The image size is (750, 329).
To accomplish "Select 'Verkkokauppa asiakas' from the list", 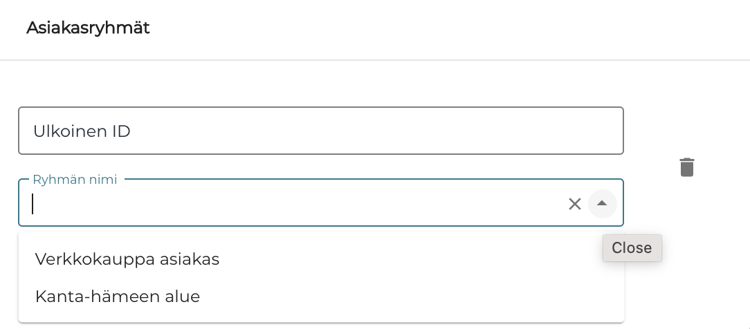I will click(127, 259).
